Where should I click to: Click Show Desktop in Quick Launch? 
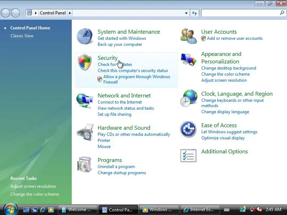(26, 210)
